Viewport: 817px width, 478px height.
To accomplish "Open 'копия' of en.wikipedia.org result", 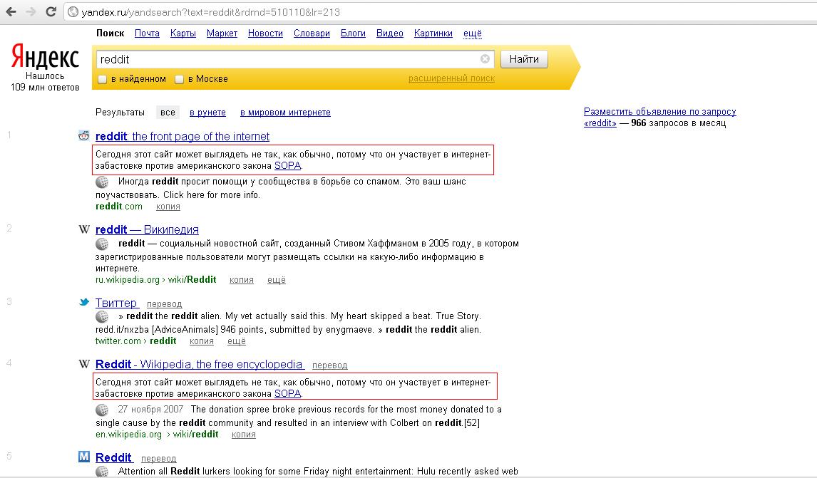I will pos(244,435).
